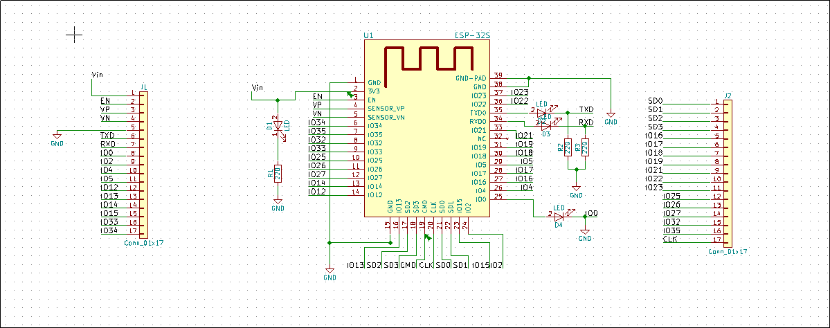Select GND symbol wired to GND-PAD pin 39
830x328 pixels.
tap(611, 118)
